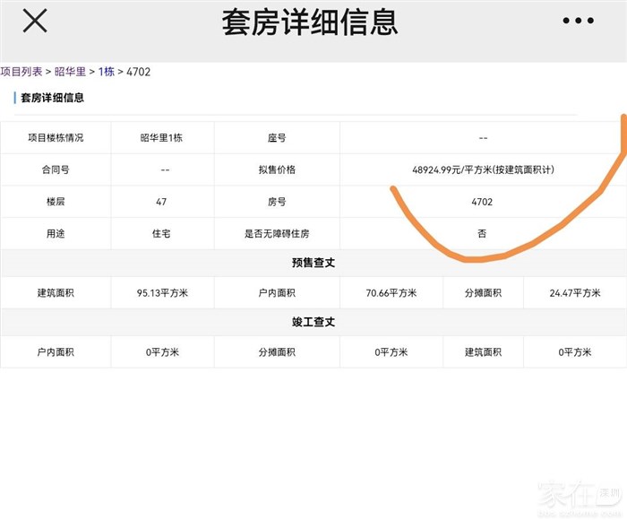This screenshot has width=627, height=520.
Task: Open the three-dot more options menu
Action: point(579,22)
